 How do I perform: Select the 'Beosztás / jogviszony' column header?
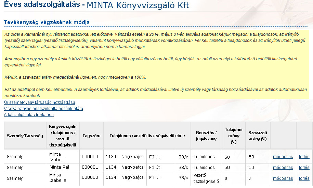206,136
